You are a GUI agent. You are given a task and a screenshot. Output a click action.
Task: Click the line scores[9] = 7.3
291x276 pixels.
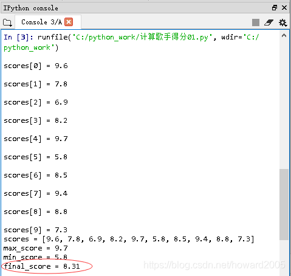tap(35, 230)
